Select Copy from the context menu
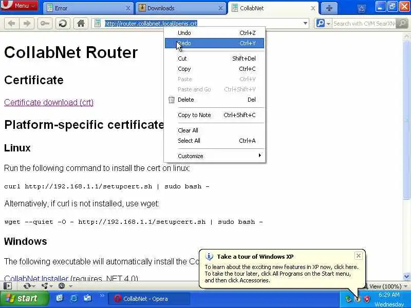The image size is (411, 308). [x=214, y=69]
